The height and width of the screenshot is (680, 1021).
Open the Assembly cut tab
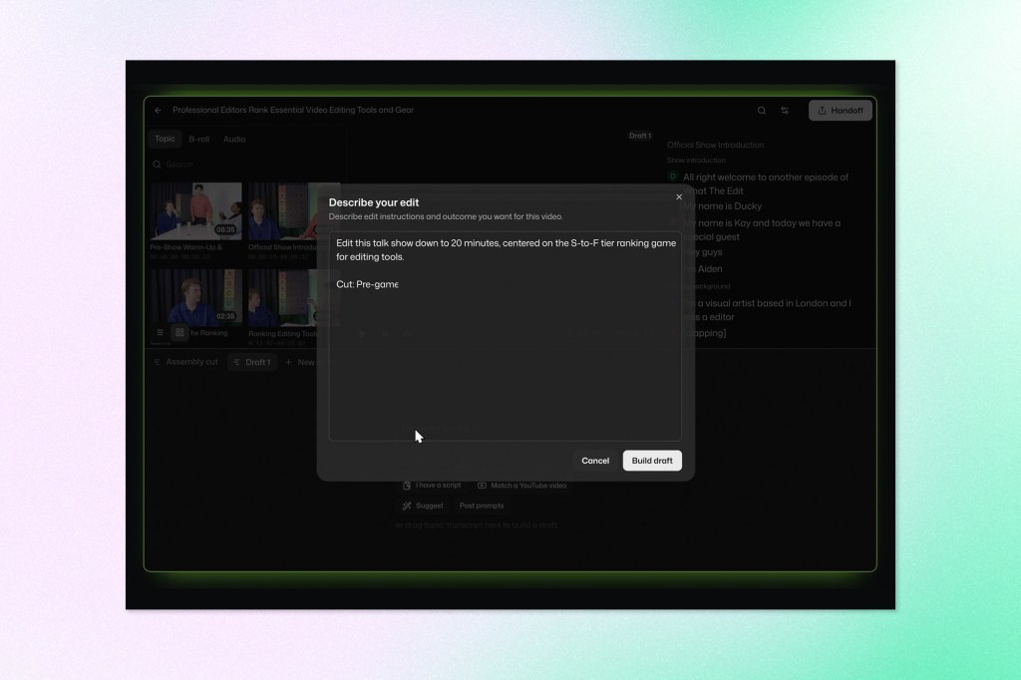coord(185,362)
